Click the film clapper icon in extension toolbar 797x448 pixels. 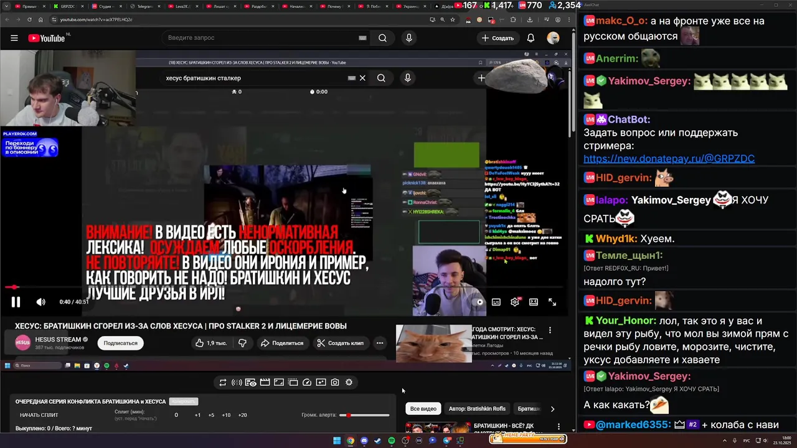pyautogui.click(x=265, y=383)
